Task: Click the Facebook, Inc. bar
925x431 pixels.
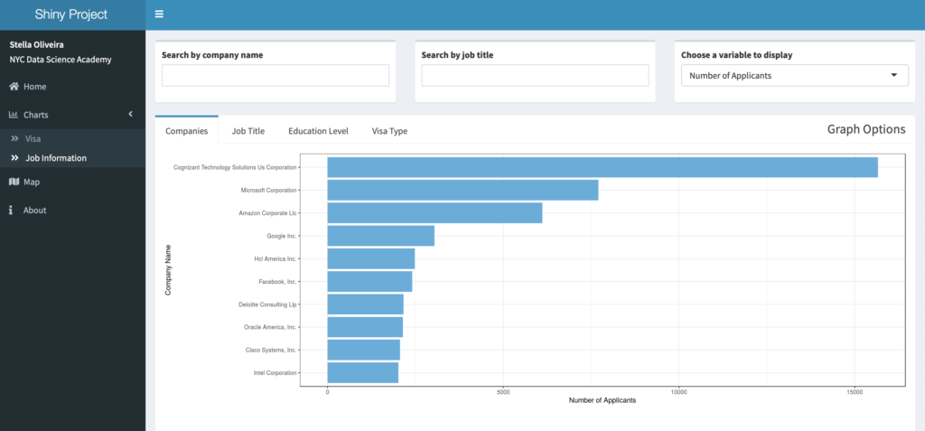Action: [x=369, y=282]
